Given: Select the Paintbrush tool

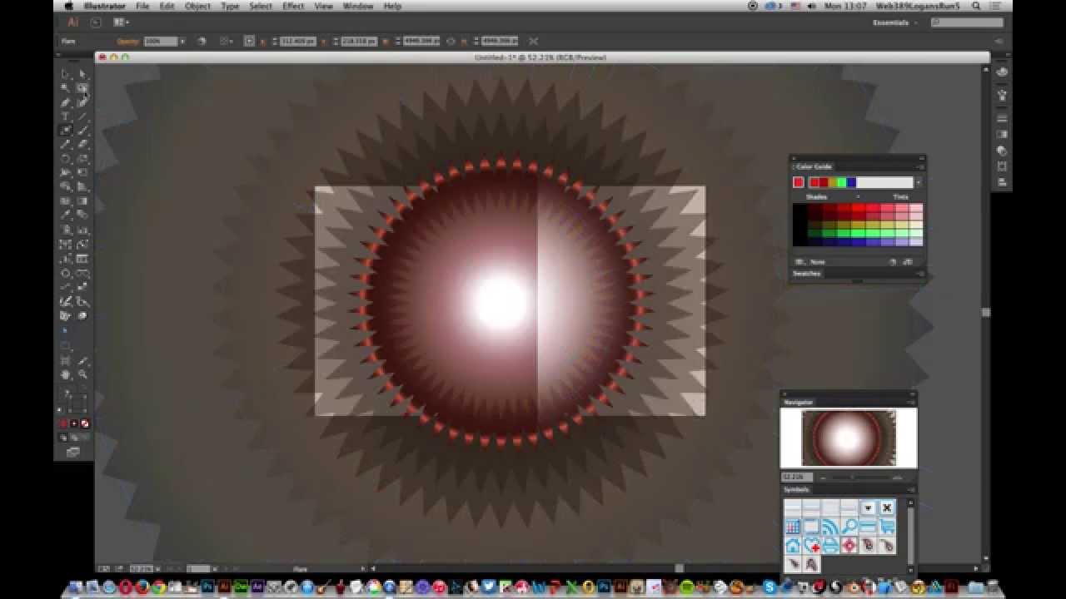Looking at the screenshot, I should pos(82,131).
